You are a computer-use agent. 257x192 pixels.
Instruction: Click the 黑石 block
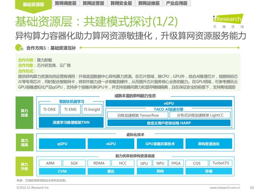click(x=111, y=171)
